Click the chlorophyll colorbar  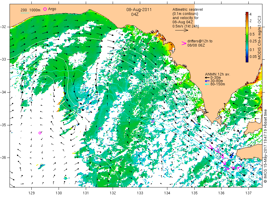point(247,37)
